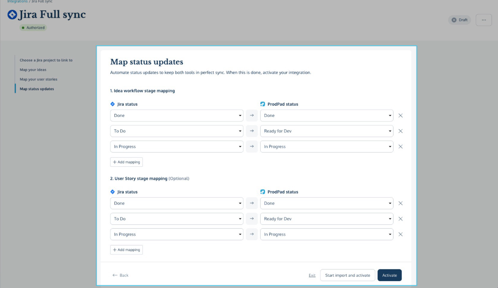Image resolution: width=498 pixels, height=288 pixels.
Task: Click the Draft status badge
Action: pos(460,20)
